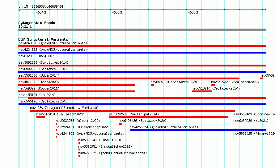Select the short red bar under nsv6510418
Image resolution: width=275 pixels, height=168 pixels.
pos(41,117)
